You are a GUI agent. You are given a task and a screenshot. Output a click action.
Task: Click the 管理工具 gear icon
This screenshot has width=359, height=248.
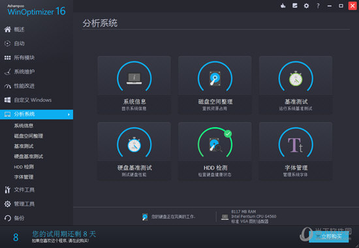pyautogui.click(x=8, y=204)
